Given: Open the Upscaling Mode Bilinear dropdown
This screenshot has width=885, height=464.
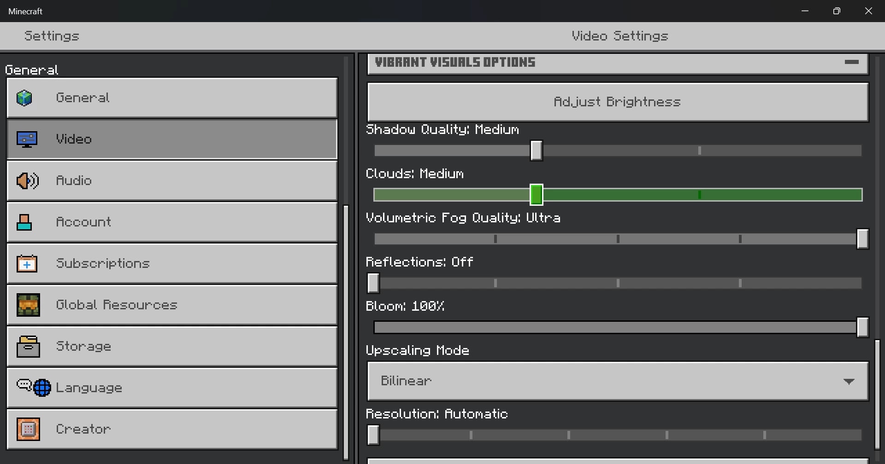Looking at the screenshot, I should click(x=618, y=381).
